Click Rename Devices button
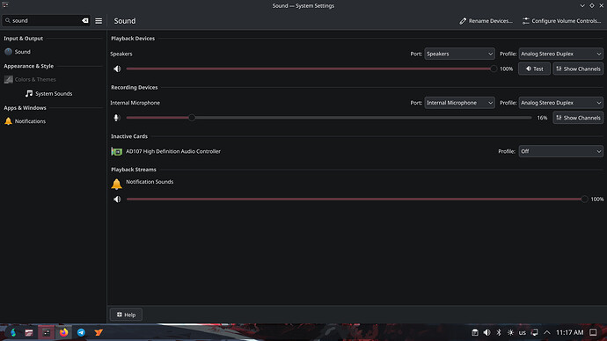The height and width of the screenshot is (341, 607). tap(486, 21)
